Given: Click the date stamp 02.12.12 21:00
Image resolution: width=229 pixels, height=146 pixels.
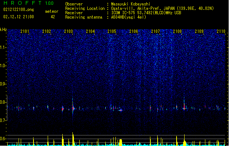Looking at the screenshot, I should coord(19,17).
